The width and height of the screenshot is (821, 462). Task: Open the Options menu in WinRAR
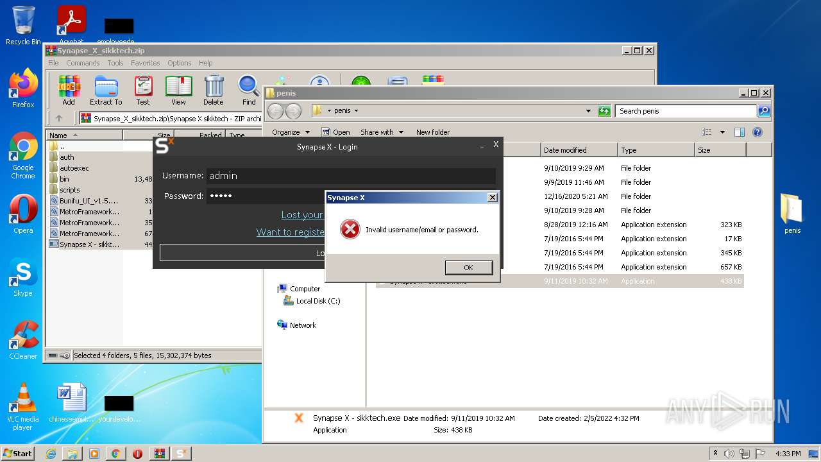(x=180, y=63)
